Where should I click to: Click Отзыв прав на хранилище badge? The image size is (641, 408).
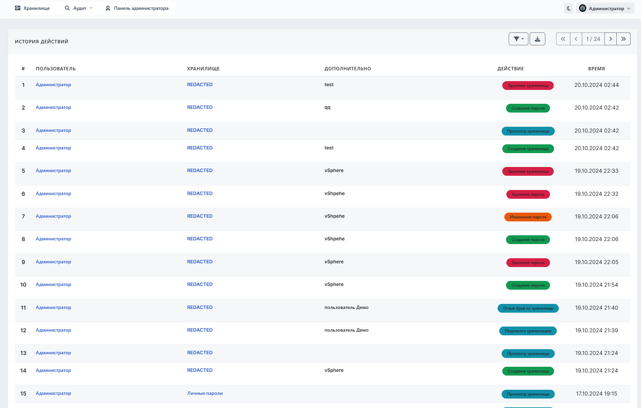528,308
